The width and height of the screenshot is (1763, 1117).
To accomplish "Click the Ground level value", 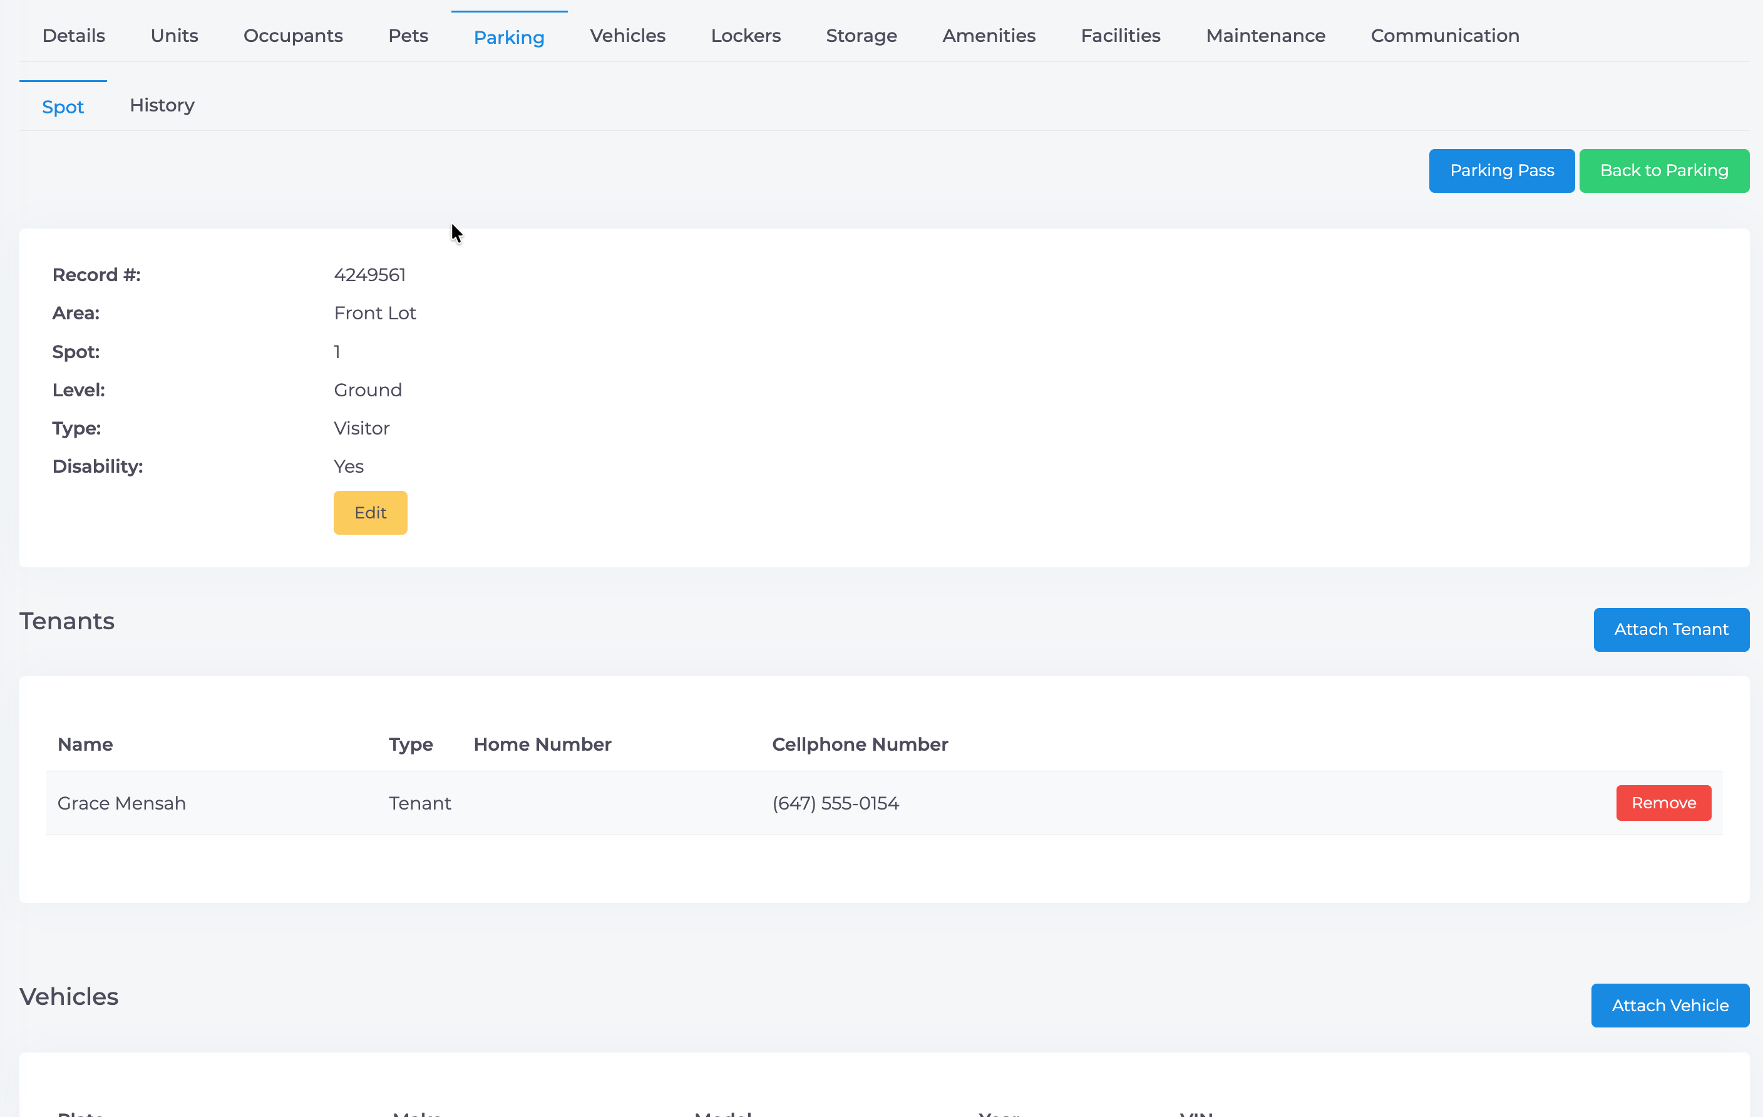I will (368, 390).
